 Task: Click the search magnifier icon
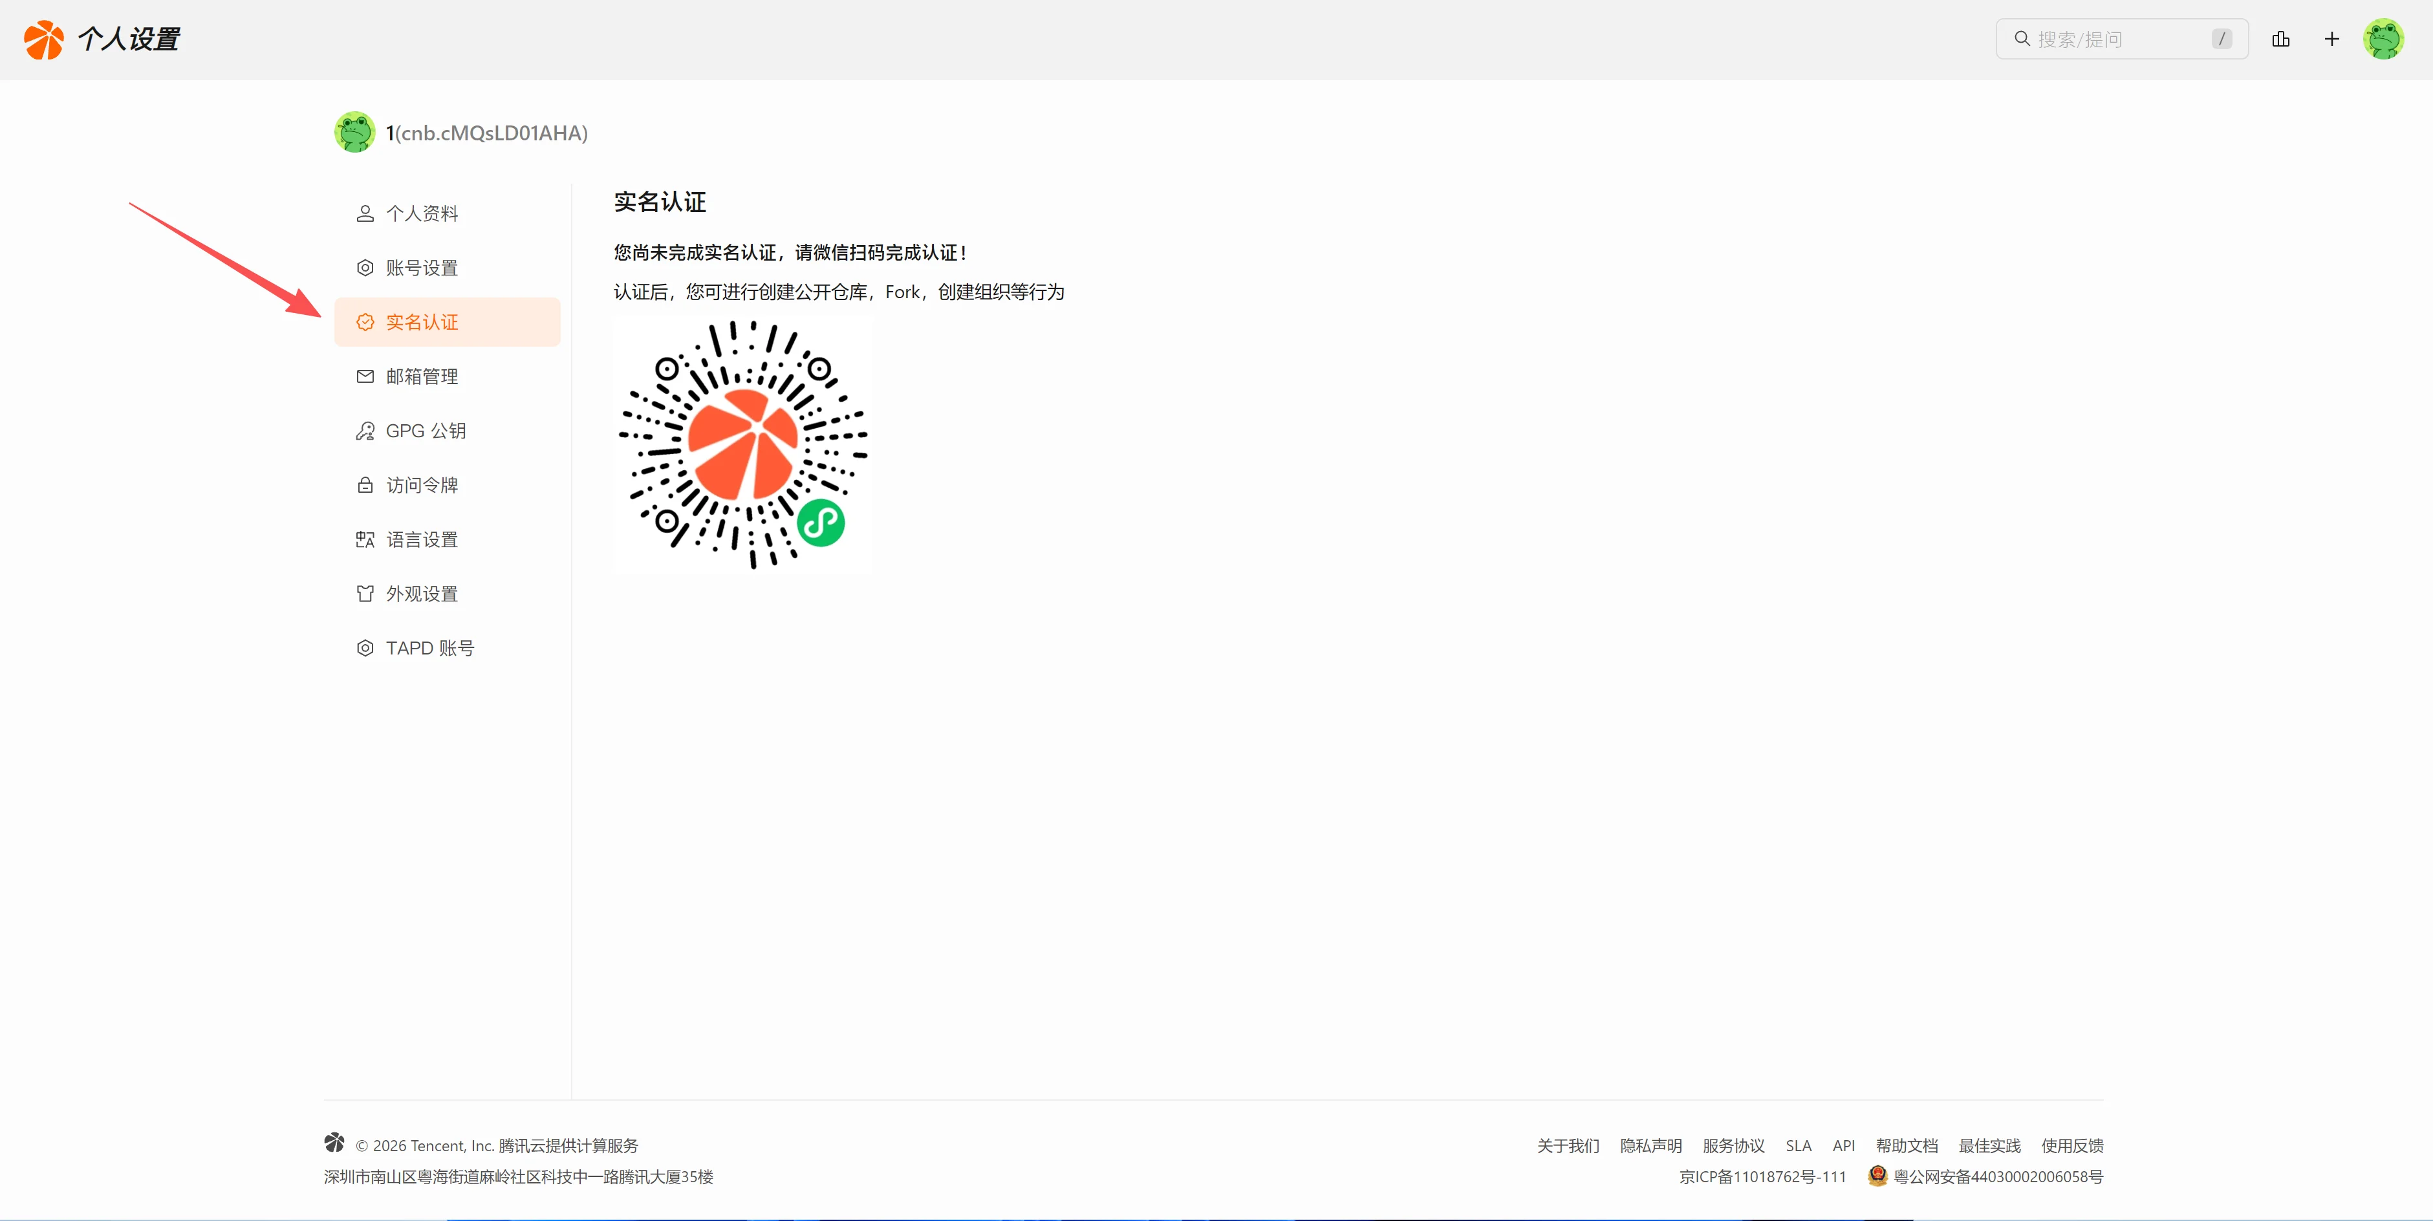point(2022,39)
